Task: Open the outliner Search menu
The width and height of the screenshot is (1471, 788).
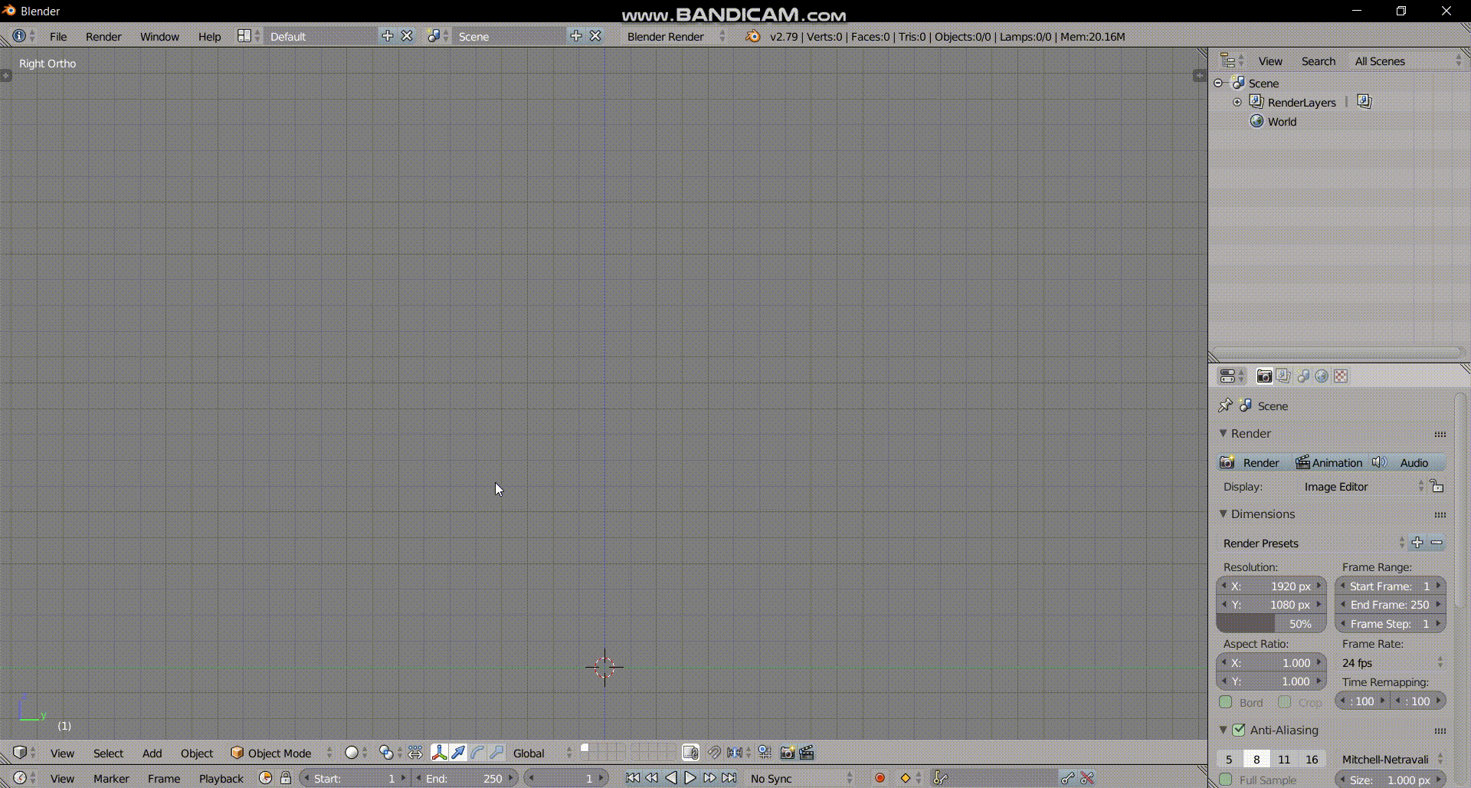Action: [1318, 61]
